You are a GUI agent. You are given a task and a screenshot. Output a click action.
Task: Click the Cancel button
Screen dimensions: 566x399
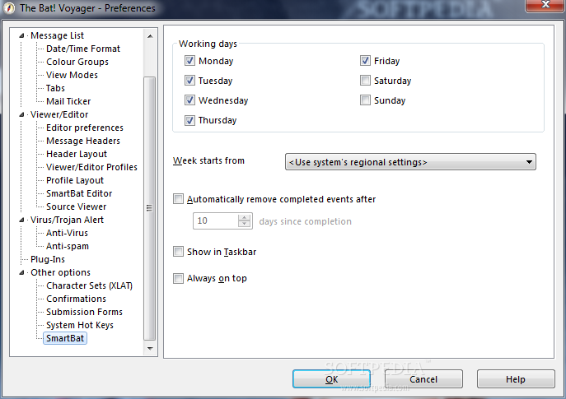click(423, 379)
